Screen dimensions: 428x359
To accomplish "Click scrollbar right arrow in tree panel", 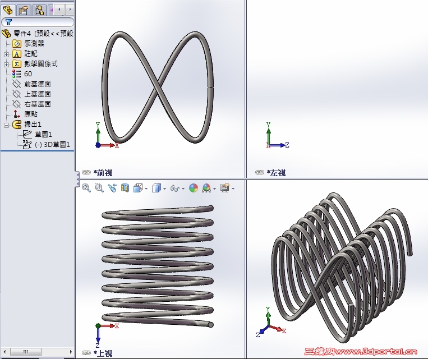I will [x=71, y=352].
